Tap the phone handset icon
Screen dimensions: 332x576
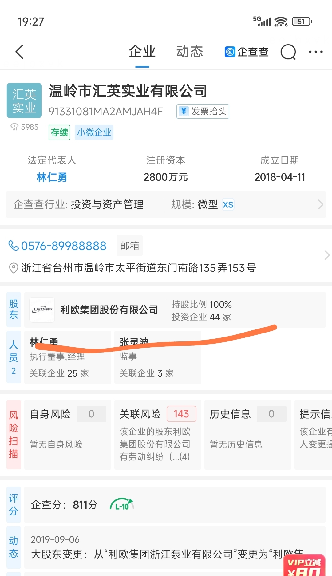tap(13, 246)
